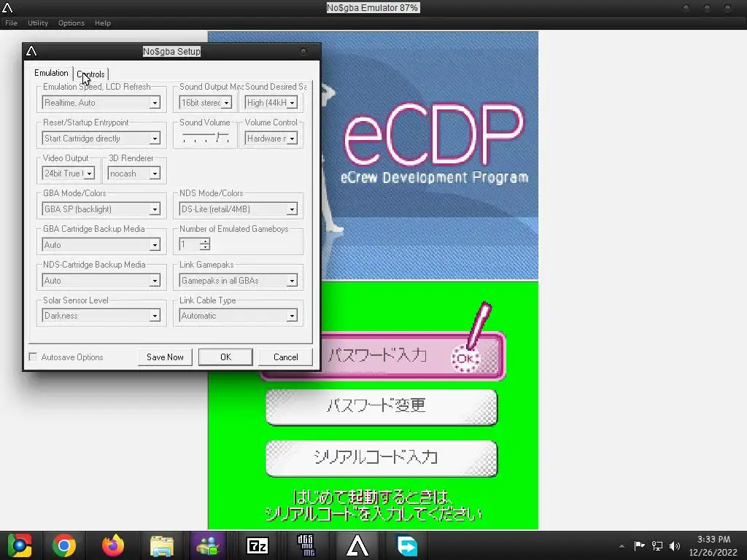Open the Options menu
The height and width of the screenshot is (560, 747).
click(x=71, y=23)
